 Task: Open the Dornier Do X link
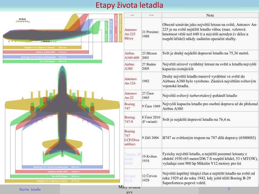[x=130, y=178]
